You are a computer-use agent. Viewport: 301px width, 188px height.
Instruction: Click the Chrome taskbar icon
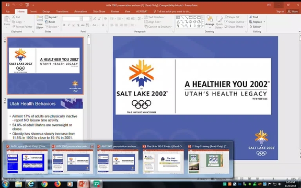click(44, 184)
